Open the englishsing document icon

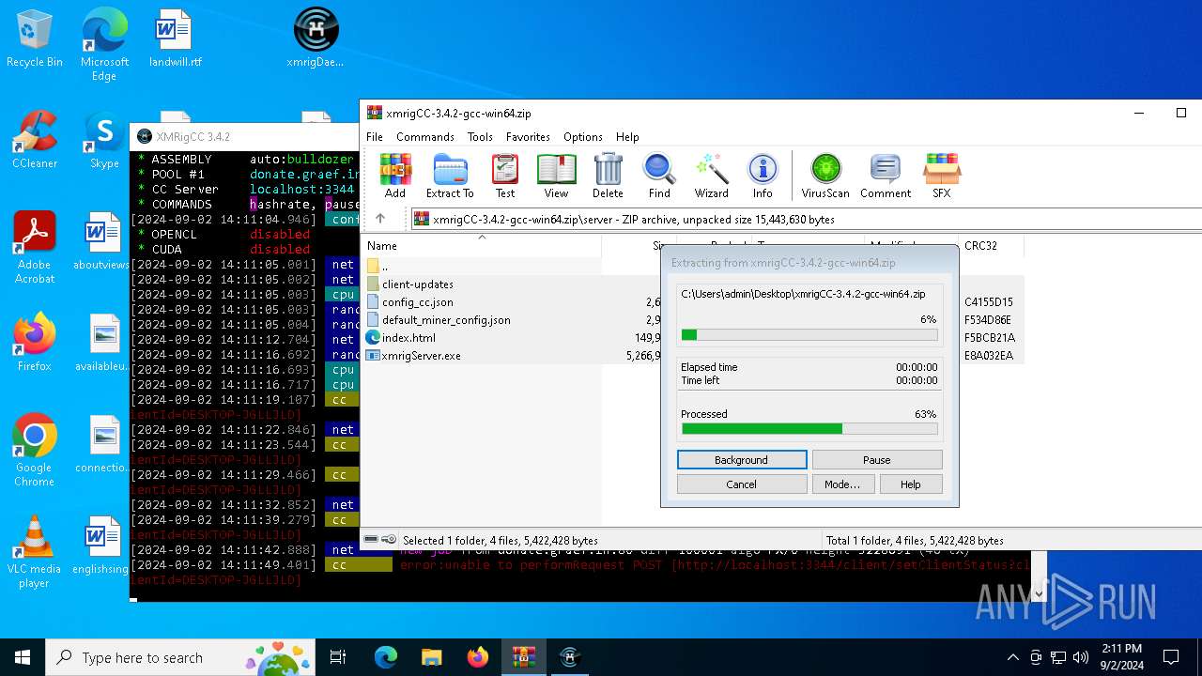tap(101, 545)
